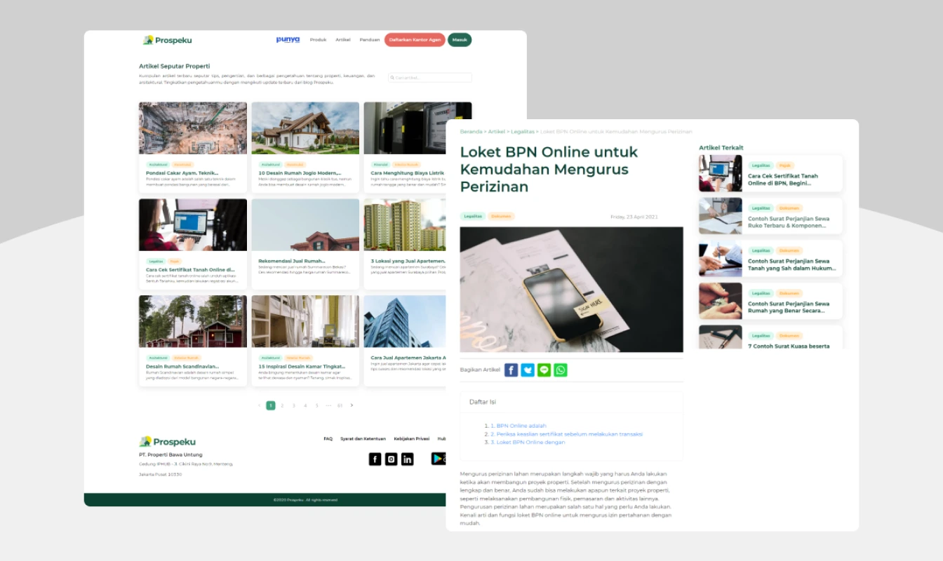Image resolution: width=943 pixels, height=561 pixels.
Task: Select pagination page 3
Action: (x=294, y=405)
